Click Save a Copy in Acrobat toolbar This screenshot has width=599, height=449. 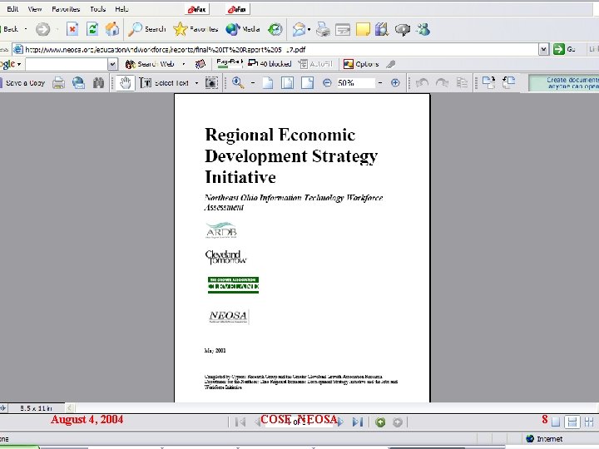(x=23, y=83)
